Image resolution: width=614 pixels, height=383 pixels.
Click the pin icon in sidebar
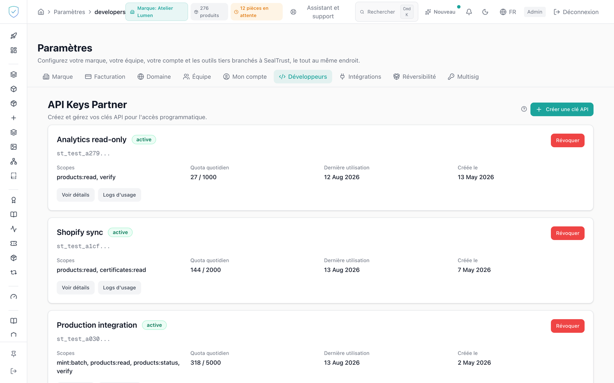(14, 354)
